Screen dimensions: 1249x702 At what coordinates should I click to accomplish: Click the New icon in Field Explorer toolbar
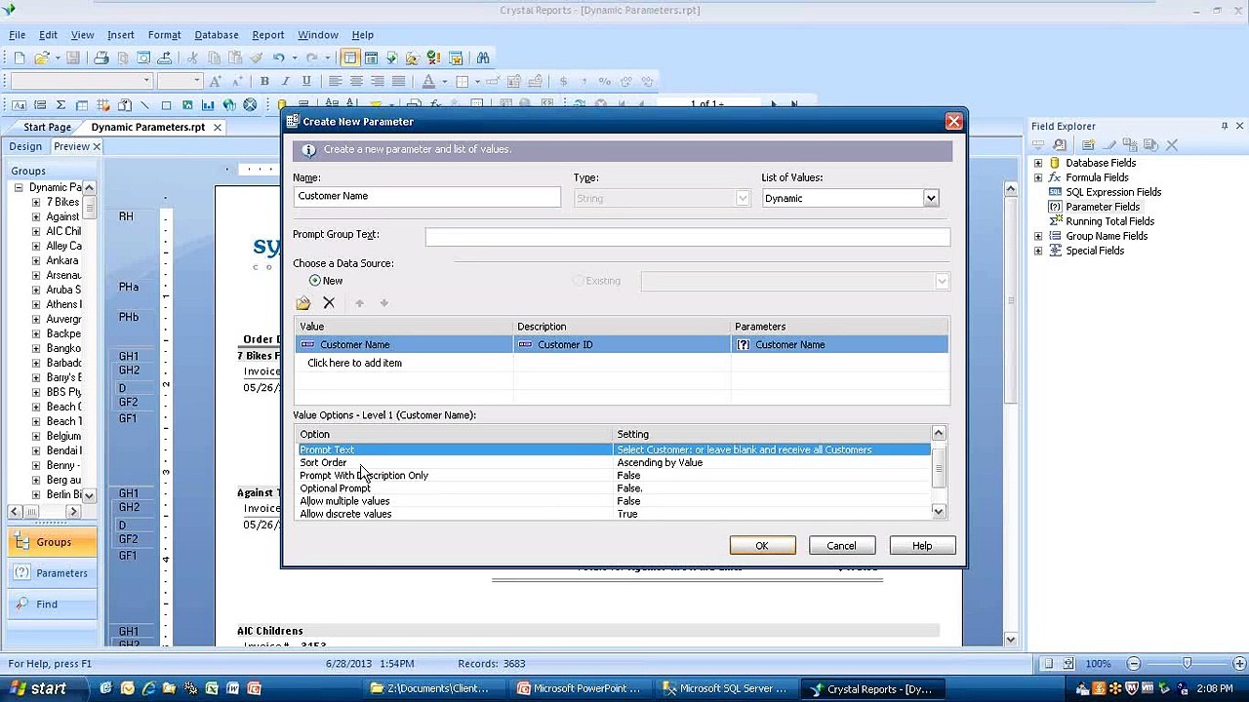pos(1088,145)
